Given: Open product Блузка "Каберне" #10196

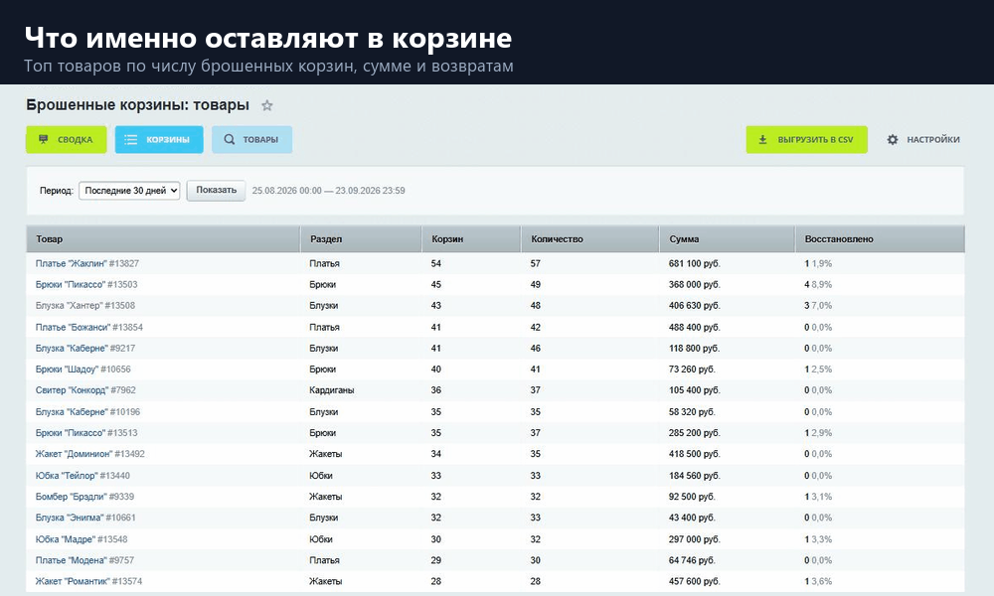Looking at the screenshot, I should [x=87, y=411].
